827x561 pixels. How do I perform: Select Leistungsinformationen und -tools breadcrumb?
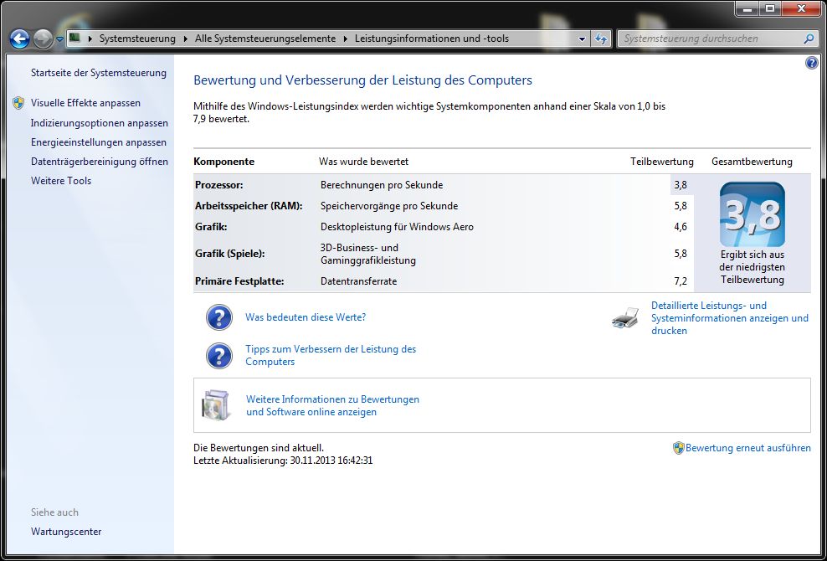[x=431, y=39]
